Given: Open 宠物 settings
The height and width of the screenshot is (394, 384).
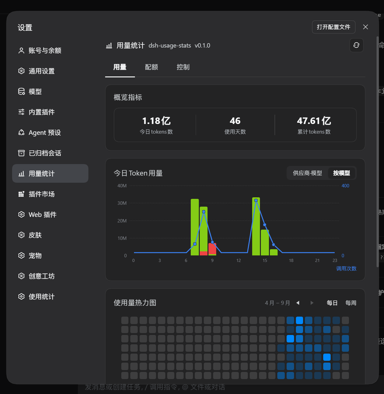Looking at the screenshot, I should 50,256.
